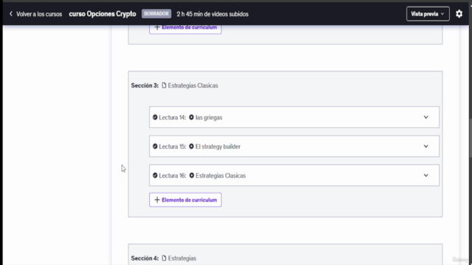Image resolution: width=472 pixels, height=265 pixels.
Task: Click the Sección 3 title Estrategias Clasicas
Action: (x=193, y=85)
